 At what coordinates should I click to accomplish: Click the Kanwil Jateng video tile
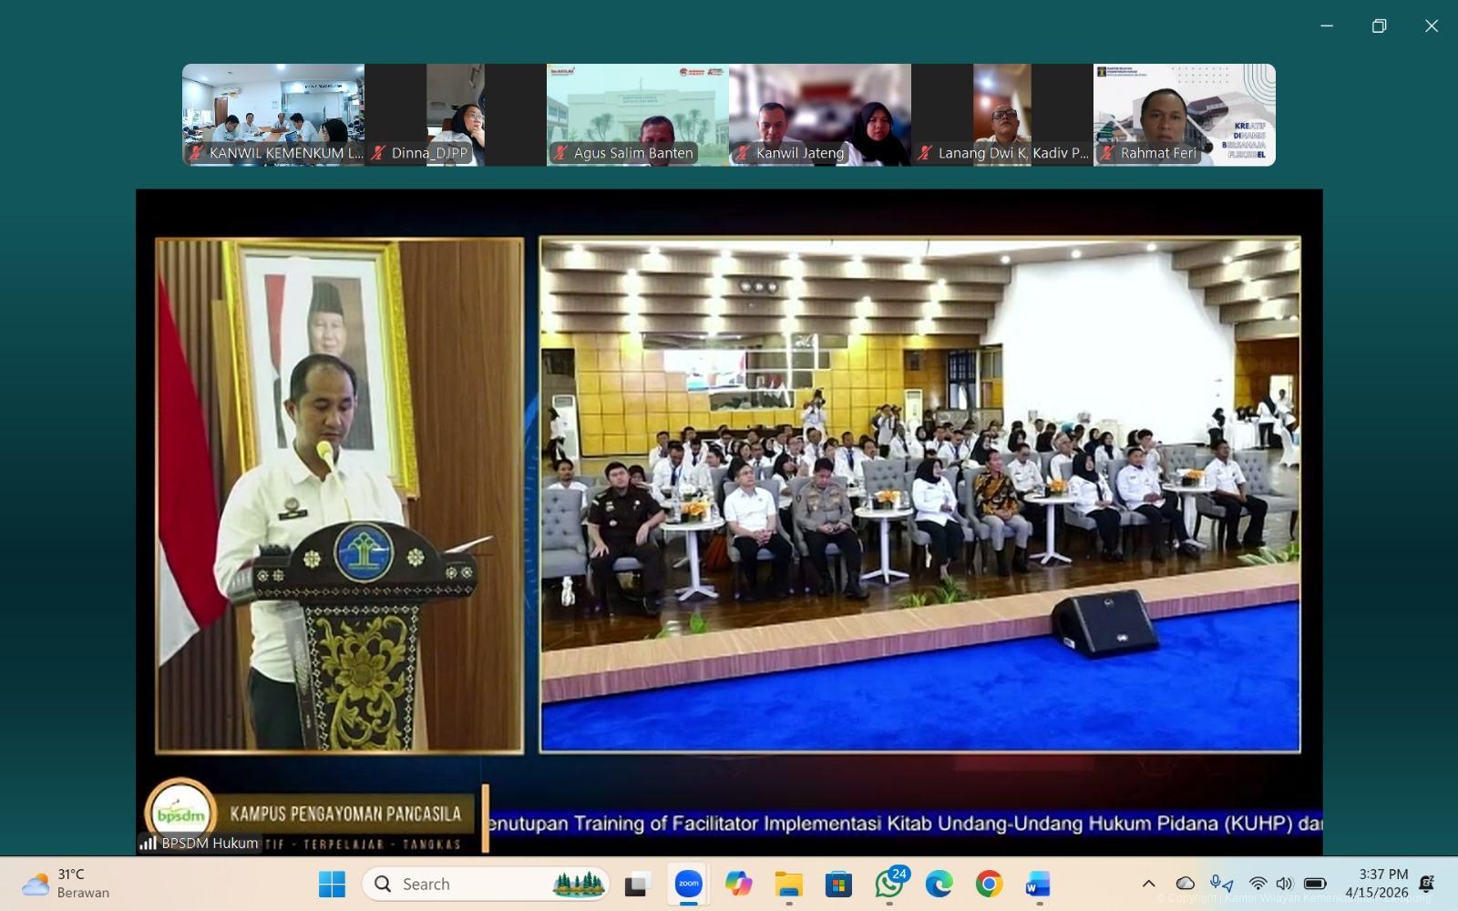819,115
